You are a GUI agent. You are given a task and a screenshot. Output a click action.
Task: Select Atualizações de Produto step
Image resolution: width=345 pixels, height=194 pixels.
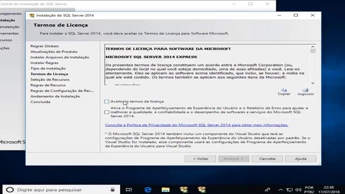pyautogui.click(x=54, y=52)
